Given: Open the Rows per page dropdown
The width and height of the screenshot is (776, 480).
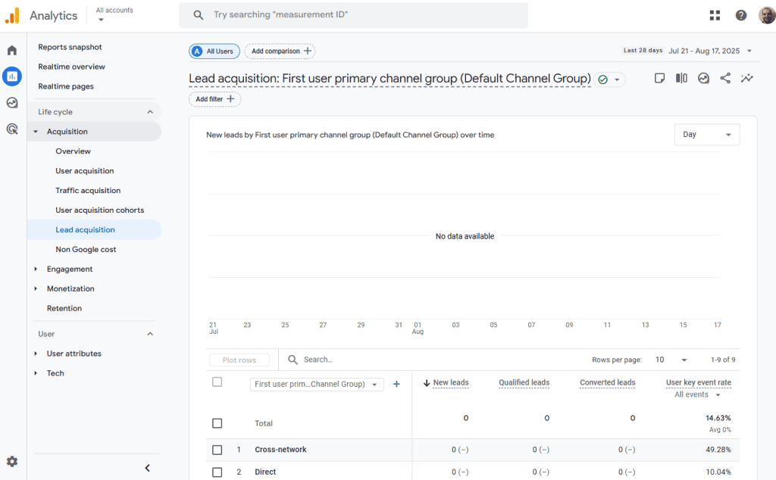Looking at the screenshot, I should pos(673,360).
